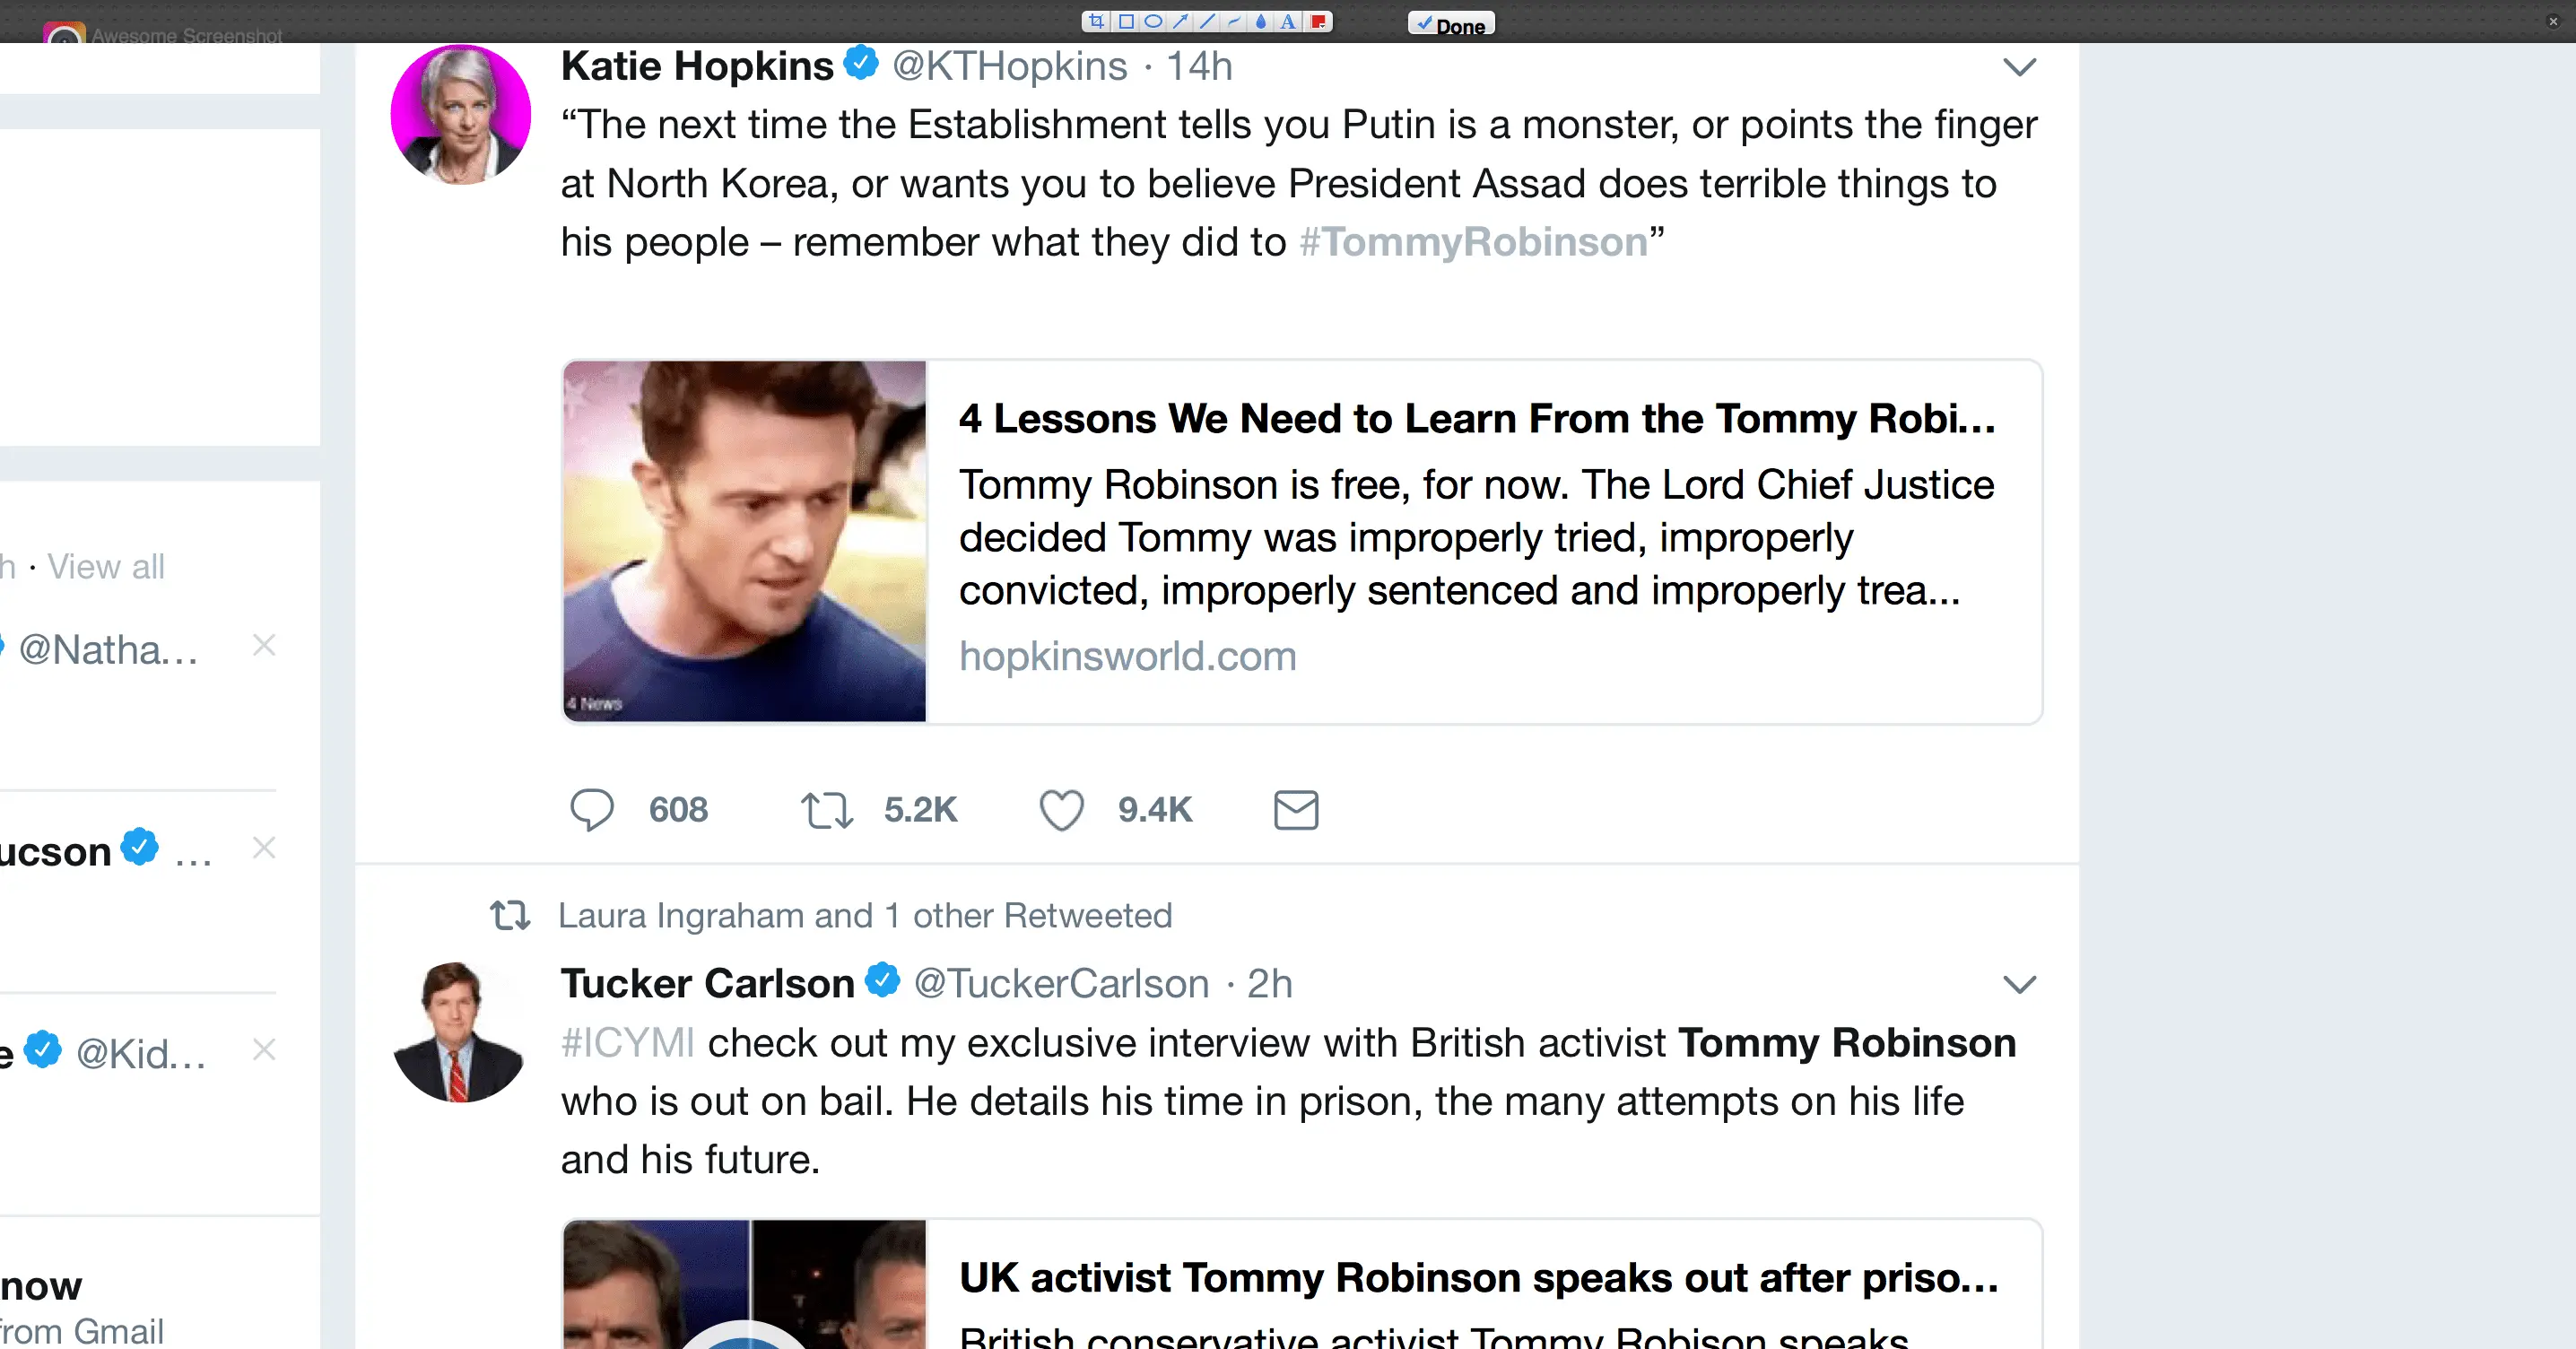Like Katie Hopkins' tweet

coord(1062,810)
